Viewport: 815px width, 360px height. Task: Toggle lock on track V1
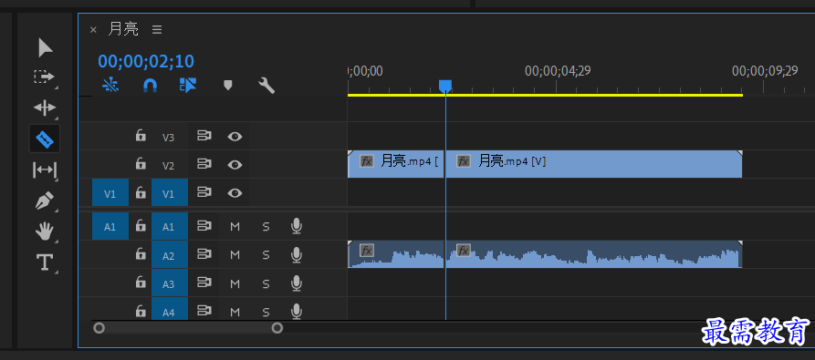[141, 193]
